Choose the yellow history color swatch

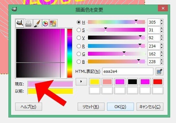pos(94,82)
